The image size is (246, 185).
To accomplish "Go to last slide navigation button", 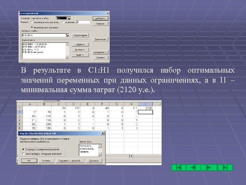I will (225, 168).
